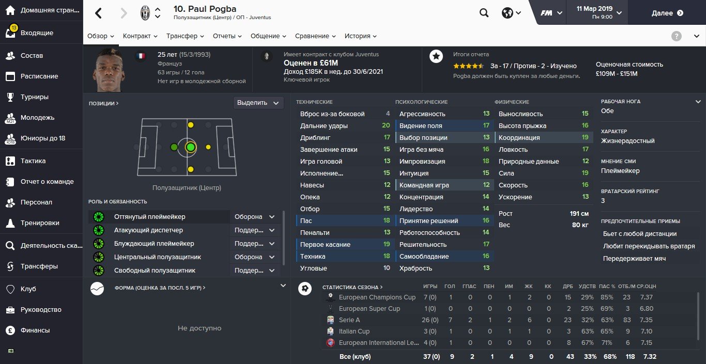Open the Статистика сезона link
The height and width of the screenshot is (364, 706).
[x=352, y=287]
